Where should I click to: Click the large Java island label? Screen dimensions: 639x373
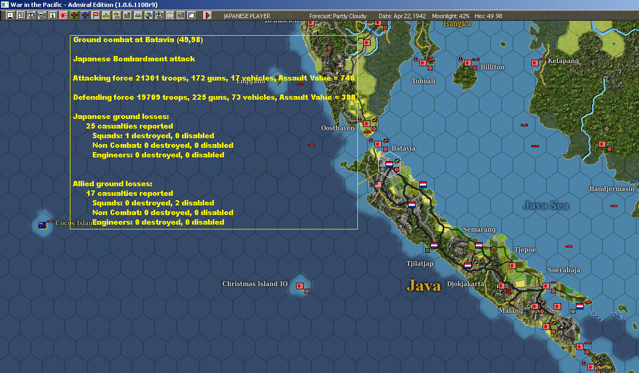(424, 285)
